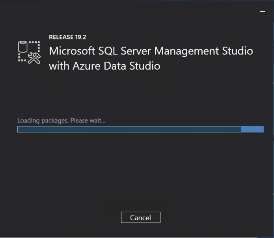Minimize the installer window

click(263, 12)
